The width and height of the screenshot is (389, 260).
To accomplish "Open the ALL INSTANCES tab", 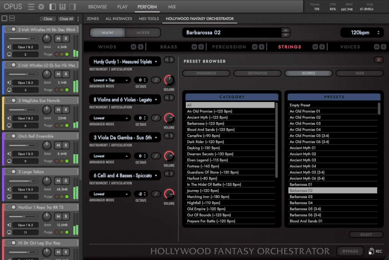I will click(x=119, y=19).
